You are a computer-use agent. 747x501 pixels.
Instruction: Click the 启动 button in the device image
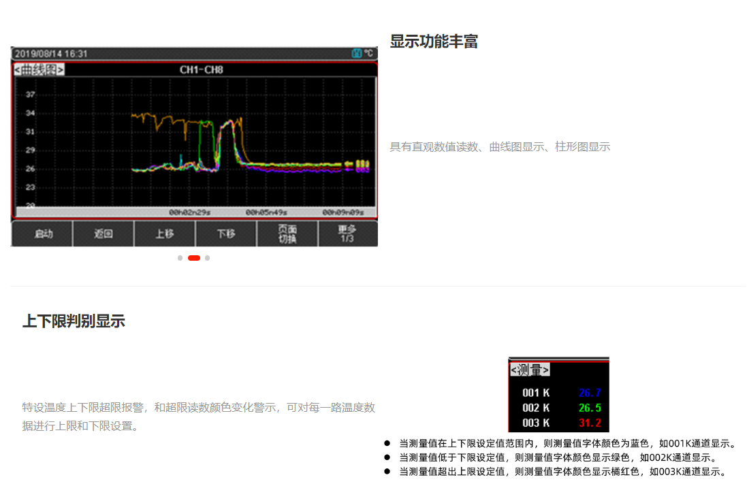[x=42, y=234]
